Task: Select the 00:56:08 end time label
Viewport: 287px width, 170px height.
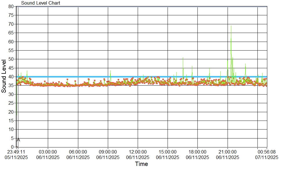Action: click(x=267, y=152)
